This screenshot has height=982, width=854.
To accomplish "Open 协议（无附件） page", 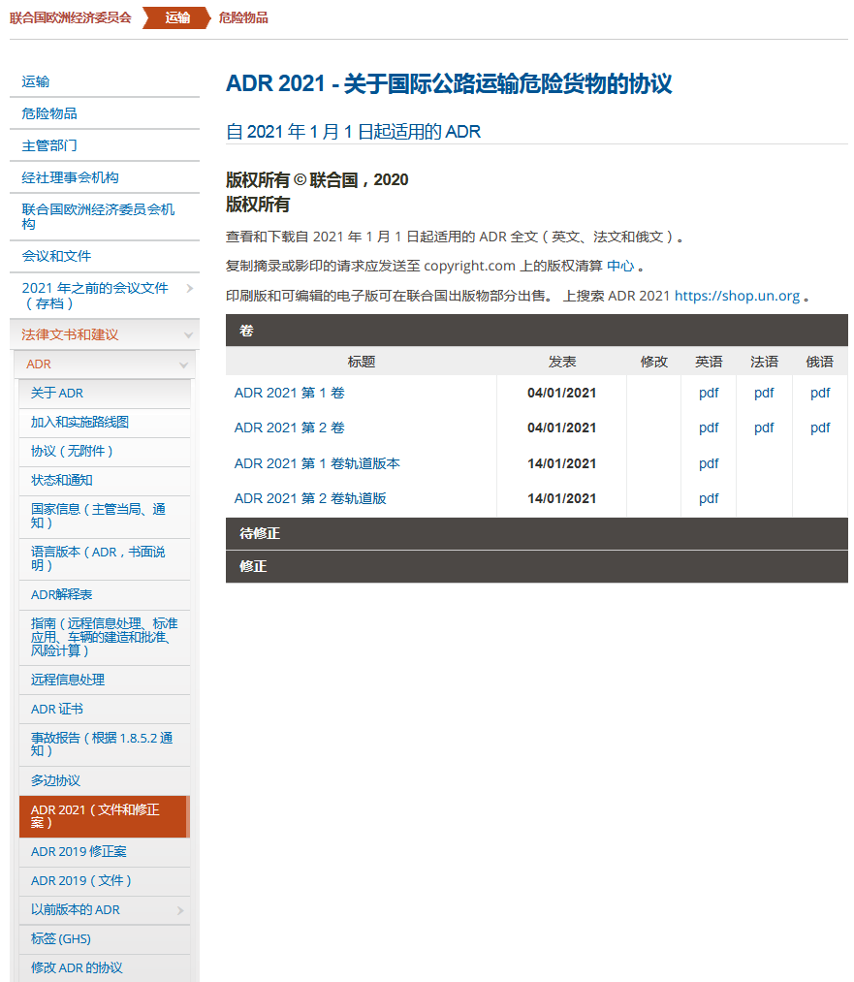I will (x=72, y=451).
